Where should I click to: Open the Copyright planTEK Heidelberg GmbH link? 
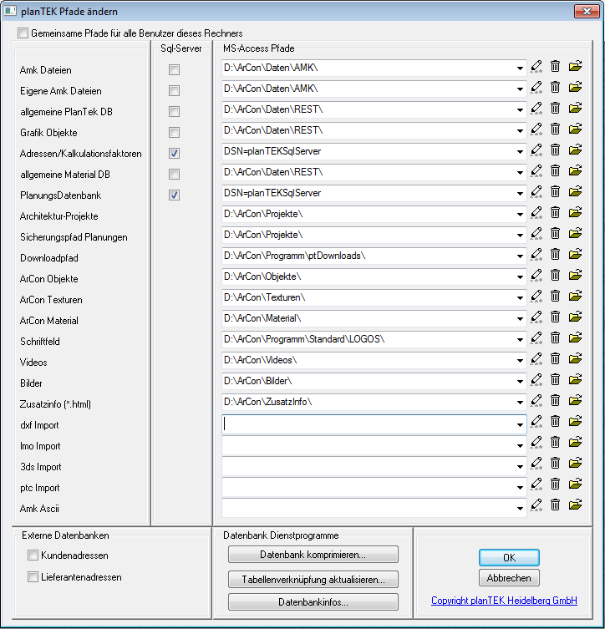point(504,601)
